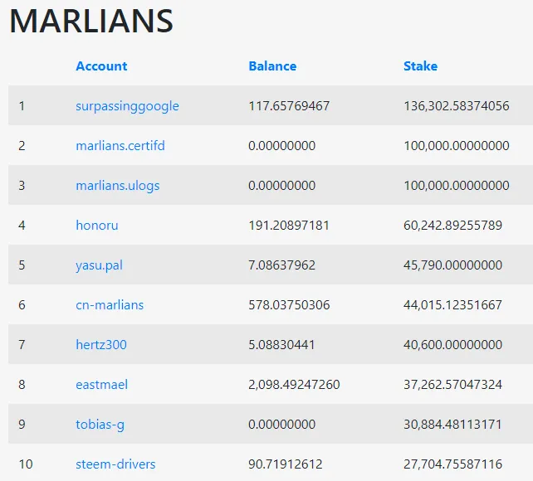The height and width of the screenshot is (481, 533).
Task: Click balance 5.08830441 for hertz300
Action: coord(281,344)
